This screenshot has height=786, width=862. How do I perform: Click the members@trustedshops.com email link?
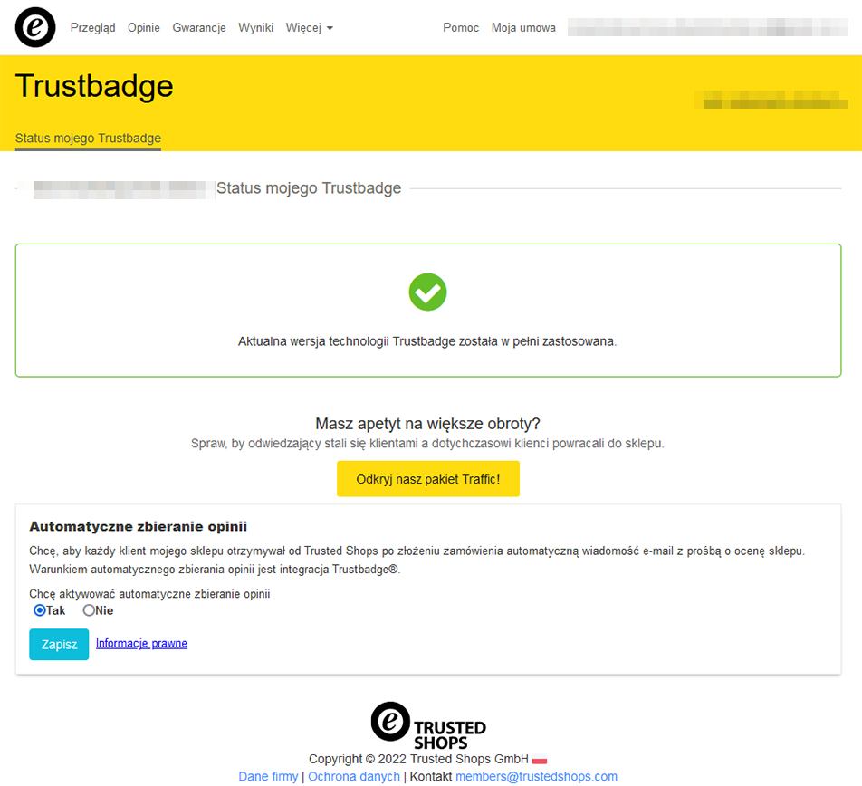click(537, 776)
